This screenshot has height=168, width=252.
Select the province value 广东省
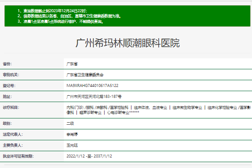click(72, 64)
